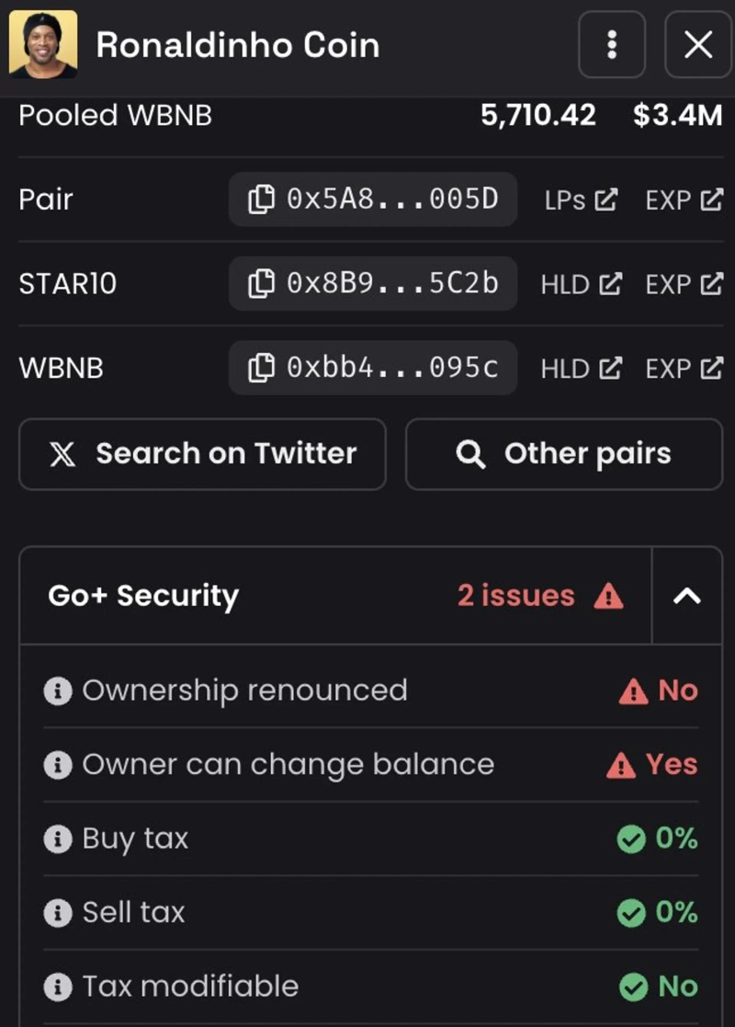Open the Pair LPs external link
The height and width of the screenshot is (1027, 735).
pyautogui.click(x=581, y=200)
